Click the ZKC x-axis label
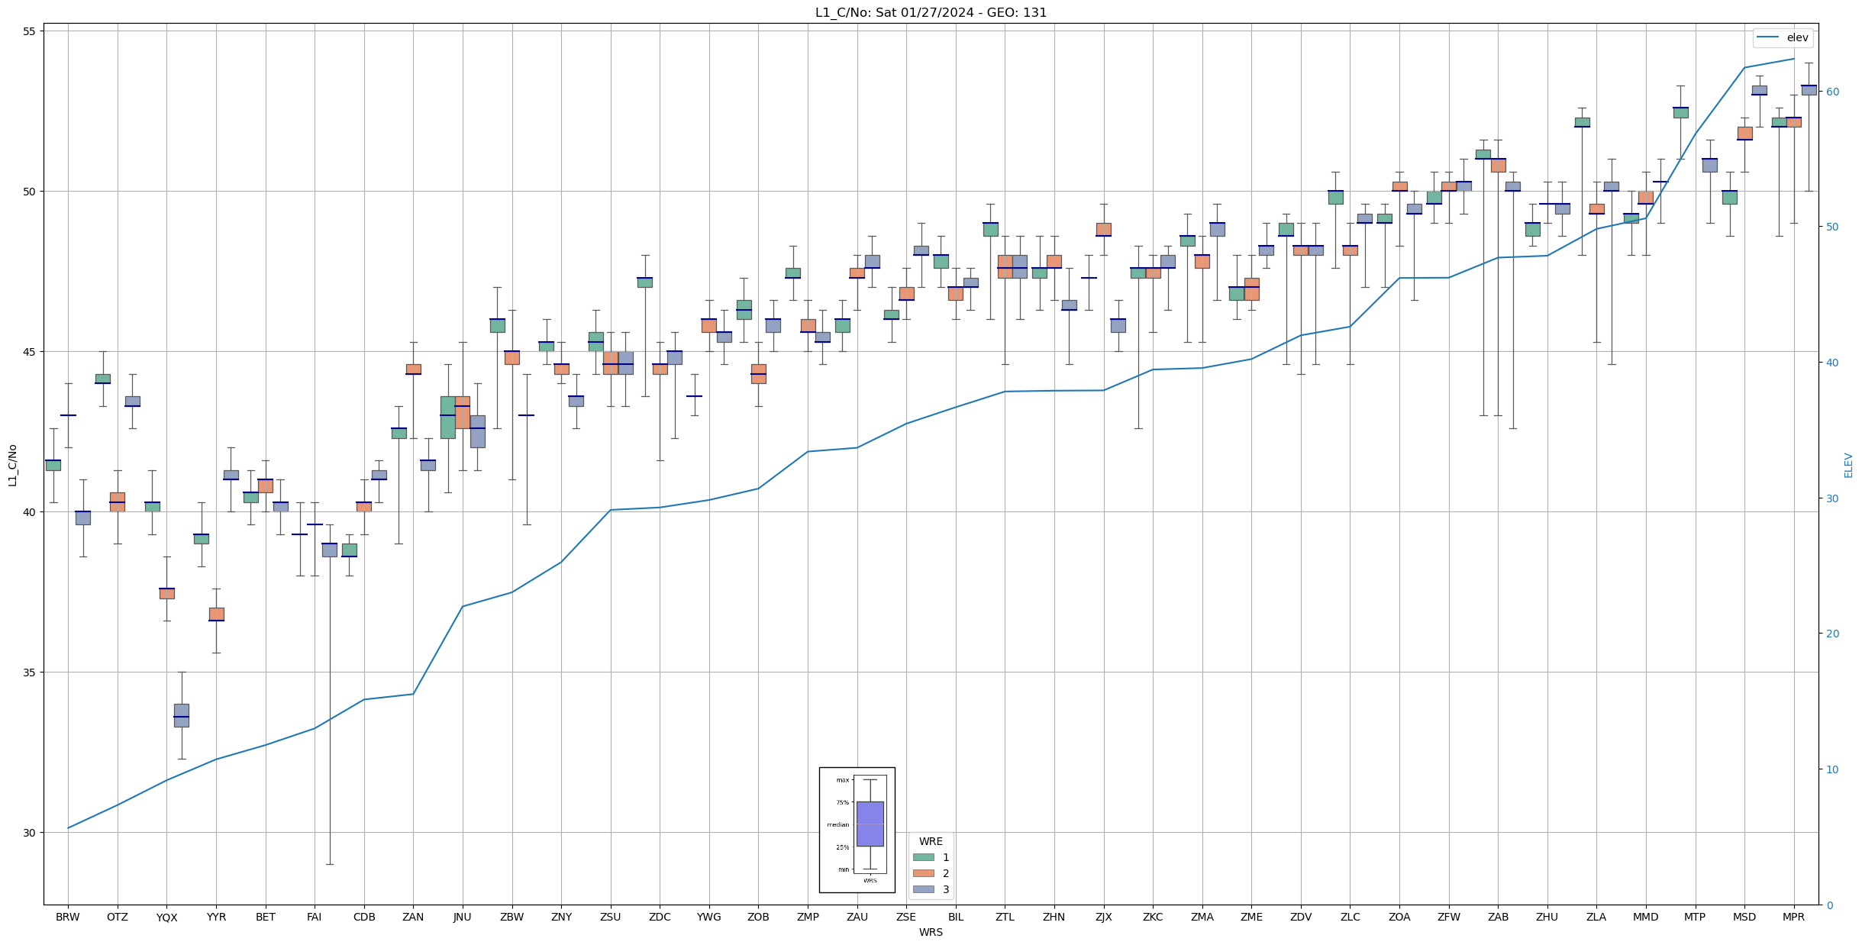 coord(1153,917)
